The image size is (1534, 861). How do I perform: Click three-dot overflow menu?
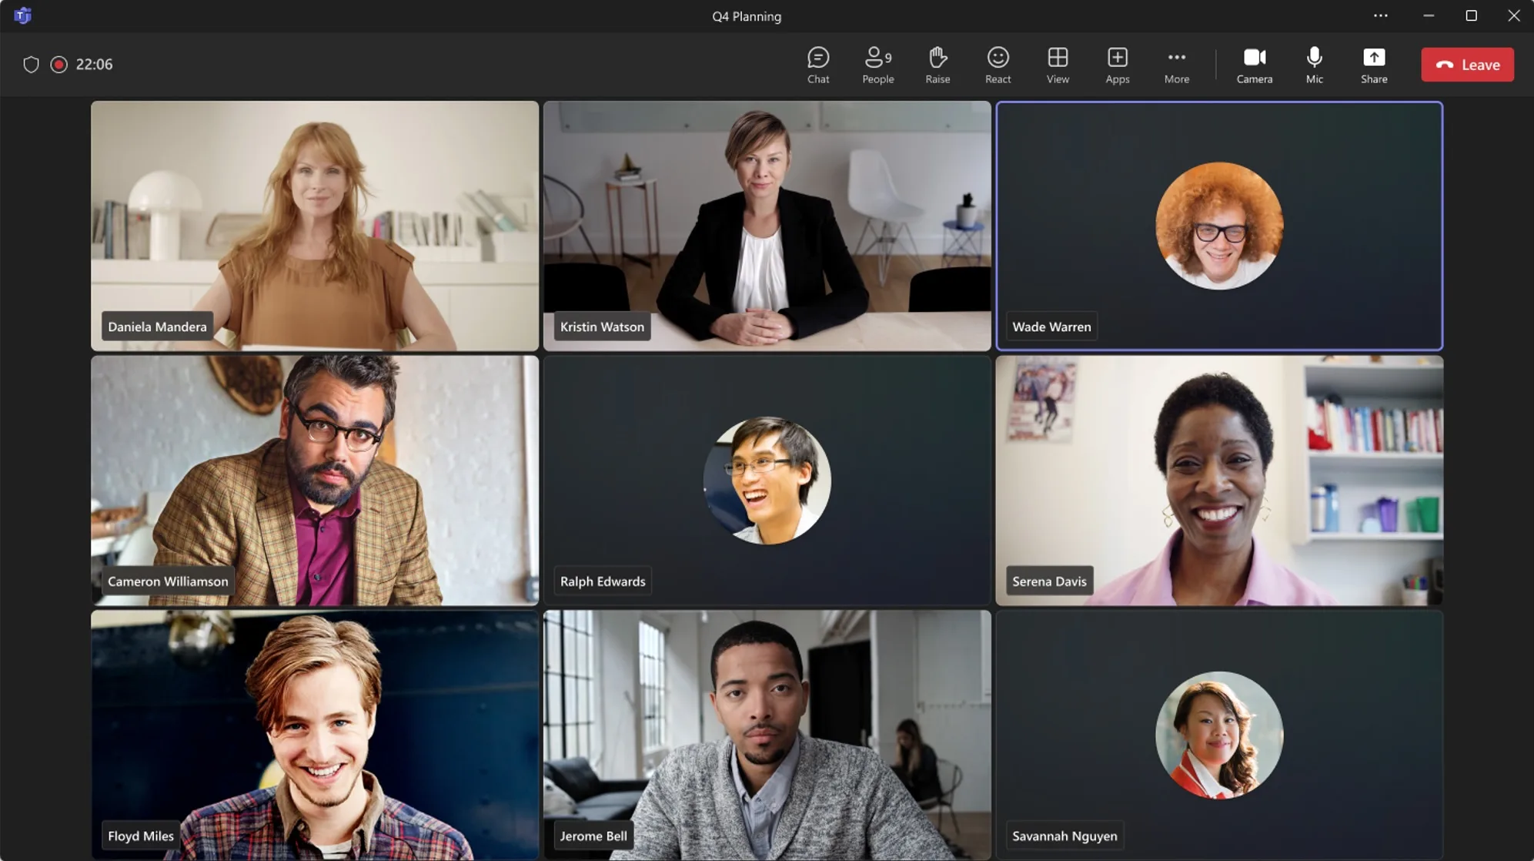(x=1176, y=64)
